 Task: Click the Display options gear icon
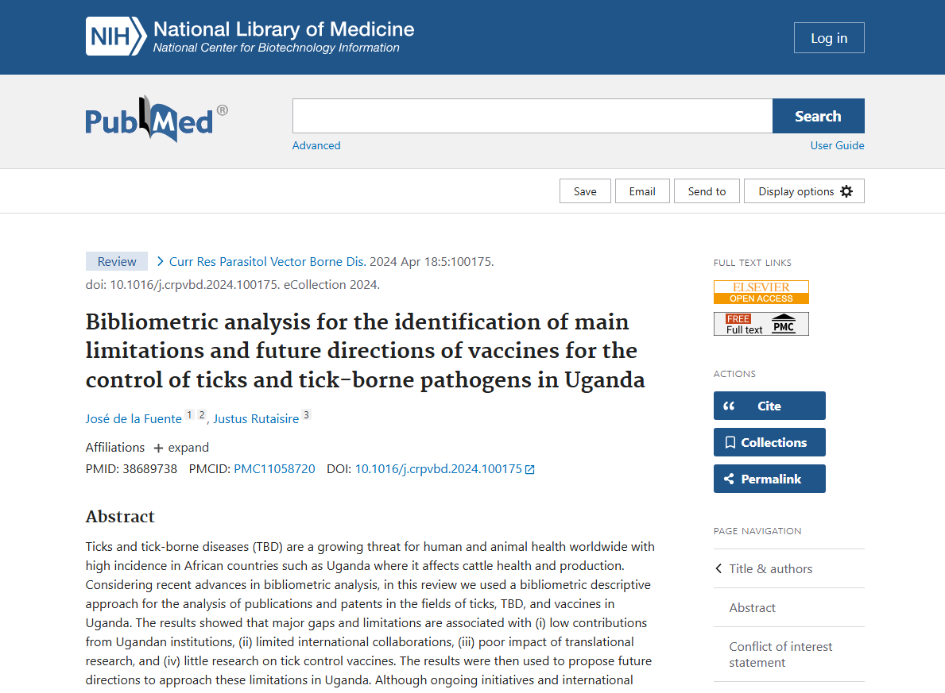point(846,191)
